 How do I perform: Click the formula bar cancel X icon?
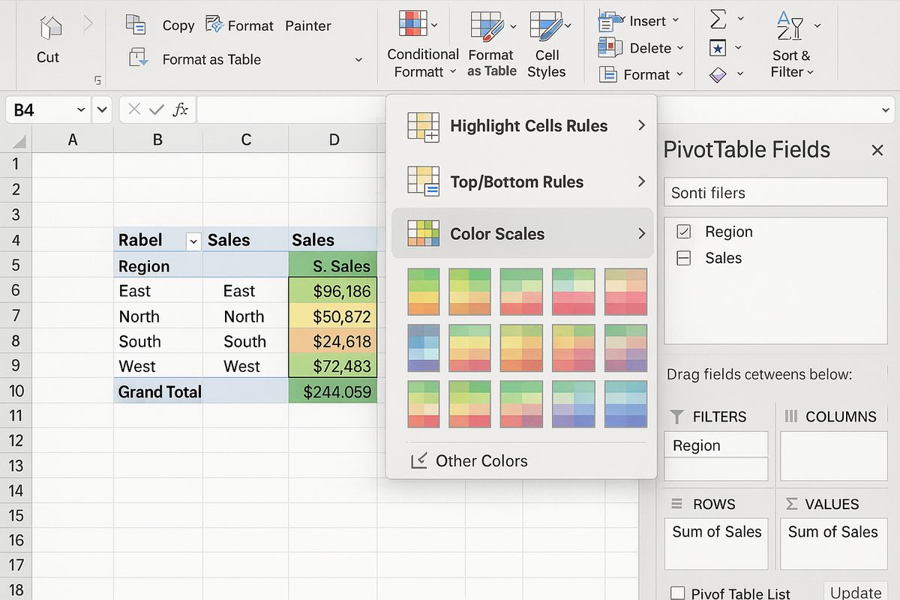(134, 109)
